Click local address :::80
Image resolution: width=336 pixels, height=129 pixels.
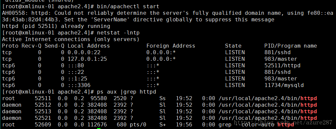pyautogui.click(x=76, y=66)
